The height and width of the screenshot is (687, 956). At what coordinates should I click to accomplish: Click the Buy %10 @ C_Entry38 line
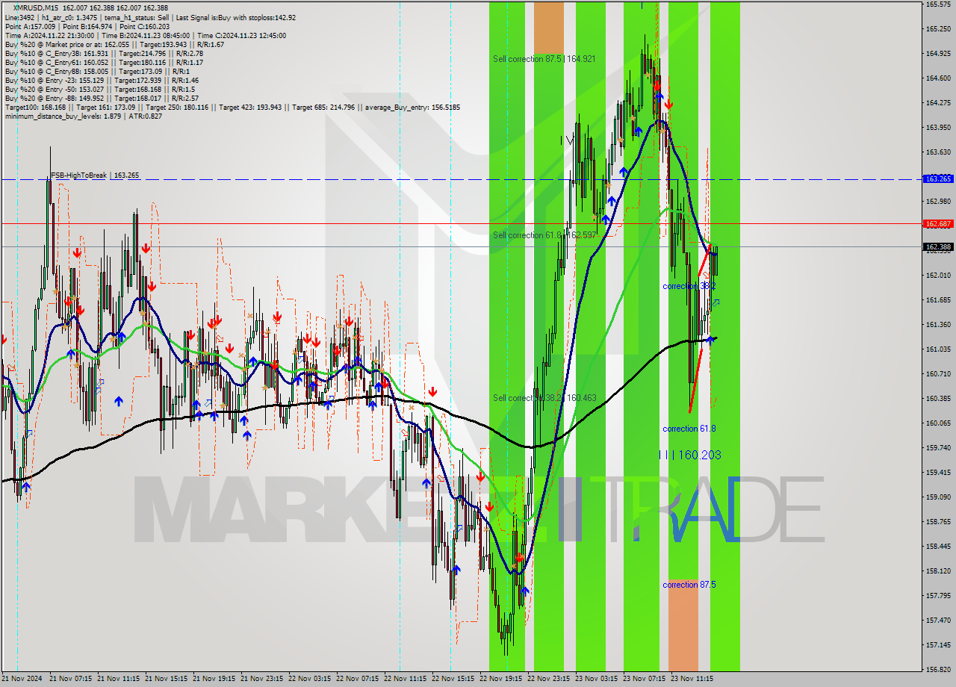(x=104, y=53)
